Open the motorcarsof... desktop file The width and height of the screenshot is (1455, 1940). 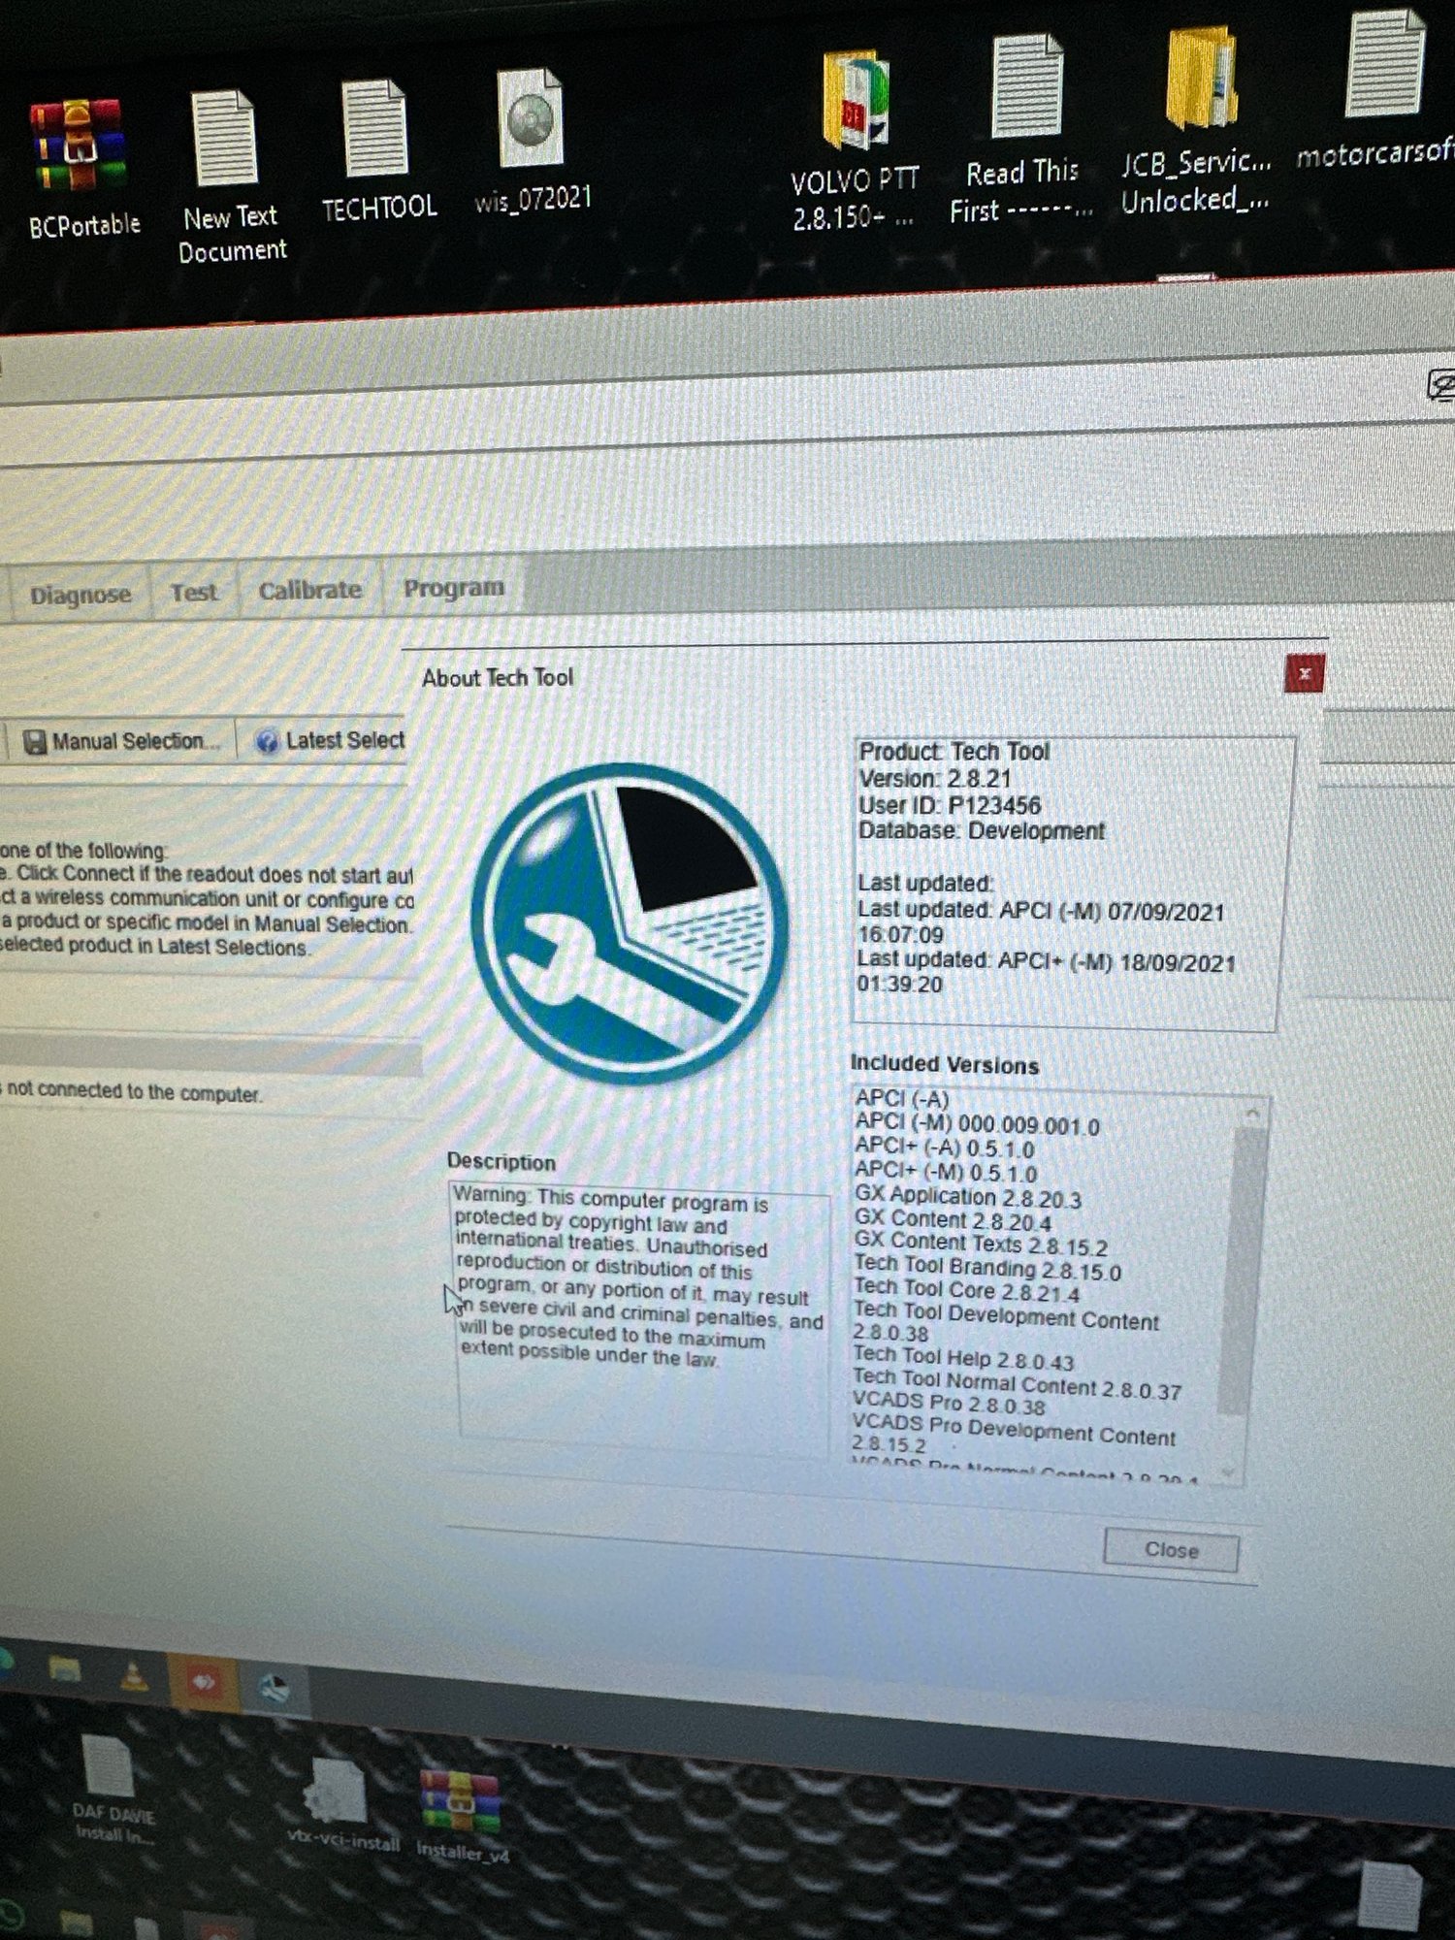click(1379, 89)
